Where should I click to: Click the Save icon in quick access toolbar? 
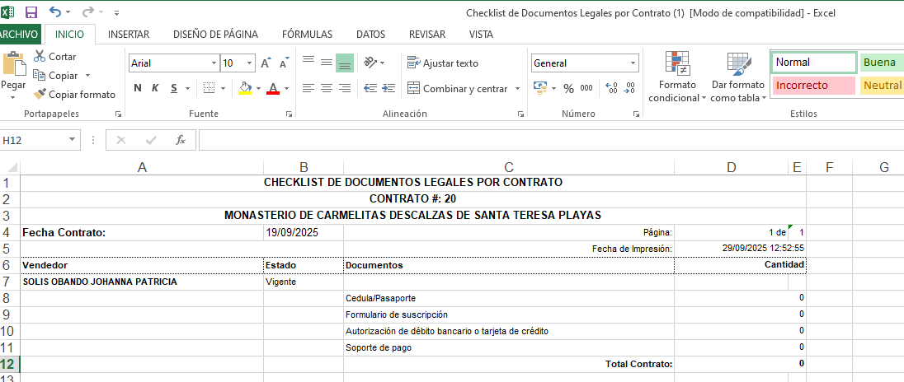pos(31,12)
